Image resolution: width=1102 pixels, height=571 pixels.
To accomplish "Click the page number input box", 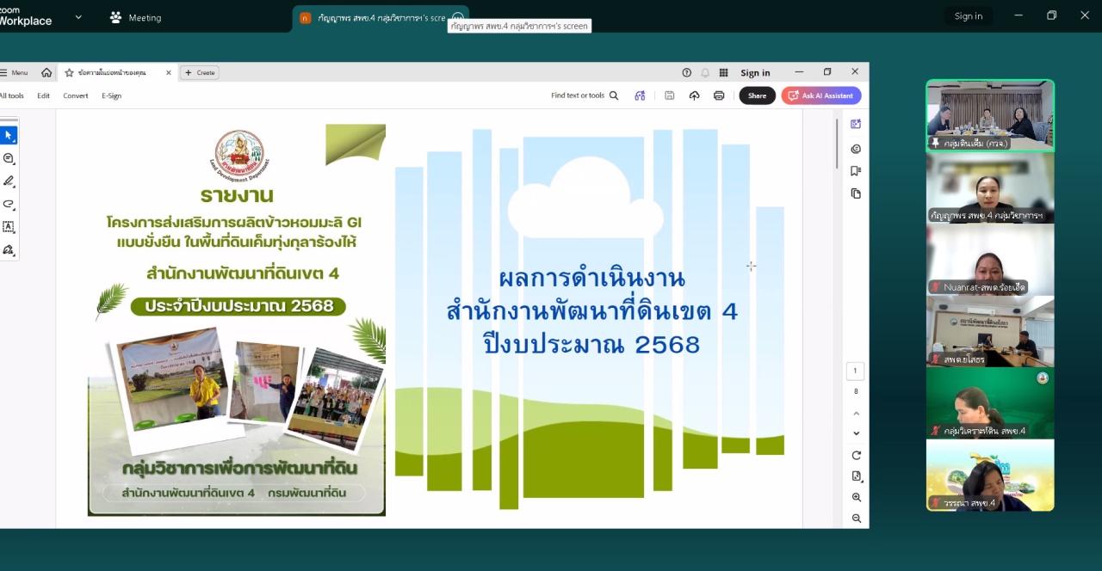I will [x=855, y=370].
